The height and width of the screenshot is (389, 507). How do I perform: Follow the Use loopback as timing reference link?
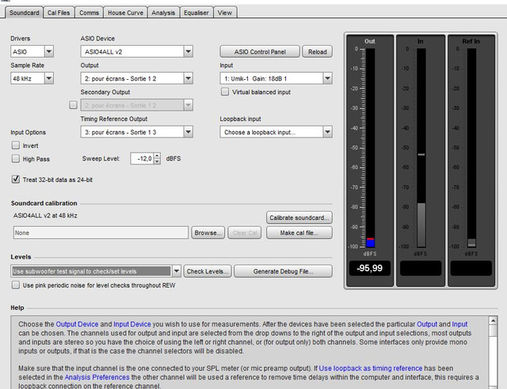(x=371, y=368)
